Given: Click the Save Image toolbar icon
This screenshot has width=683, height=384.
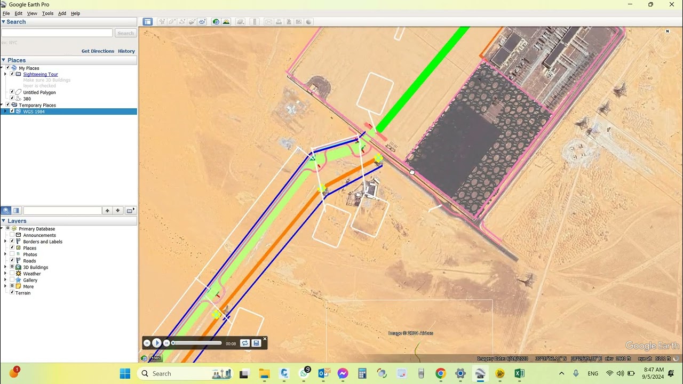Looking at the screenshot, I should click(x=289, y=22).
